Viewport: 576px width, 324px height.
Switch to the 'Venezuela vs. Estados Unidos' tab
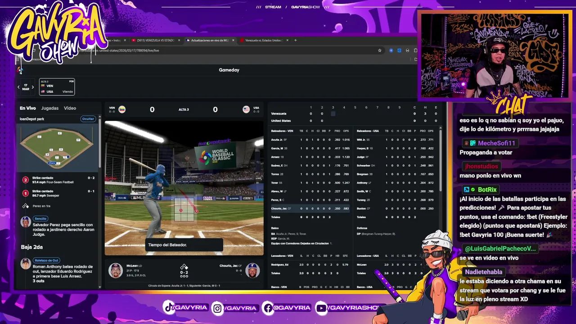[x=263, y=40]
